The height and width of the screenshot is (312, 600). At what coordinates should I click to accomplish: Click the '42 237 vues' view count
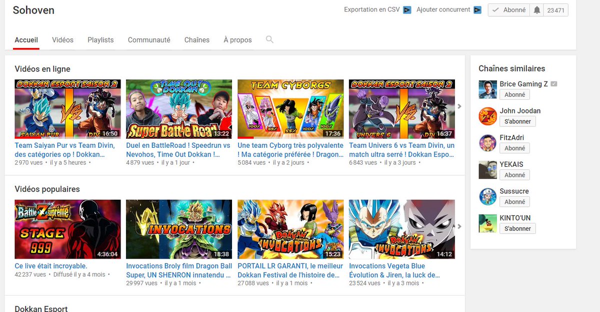click(30, 275)
